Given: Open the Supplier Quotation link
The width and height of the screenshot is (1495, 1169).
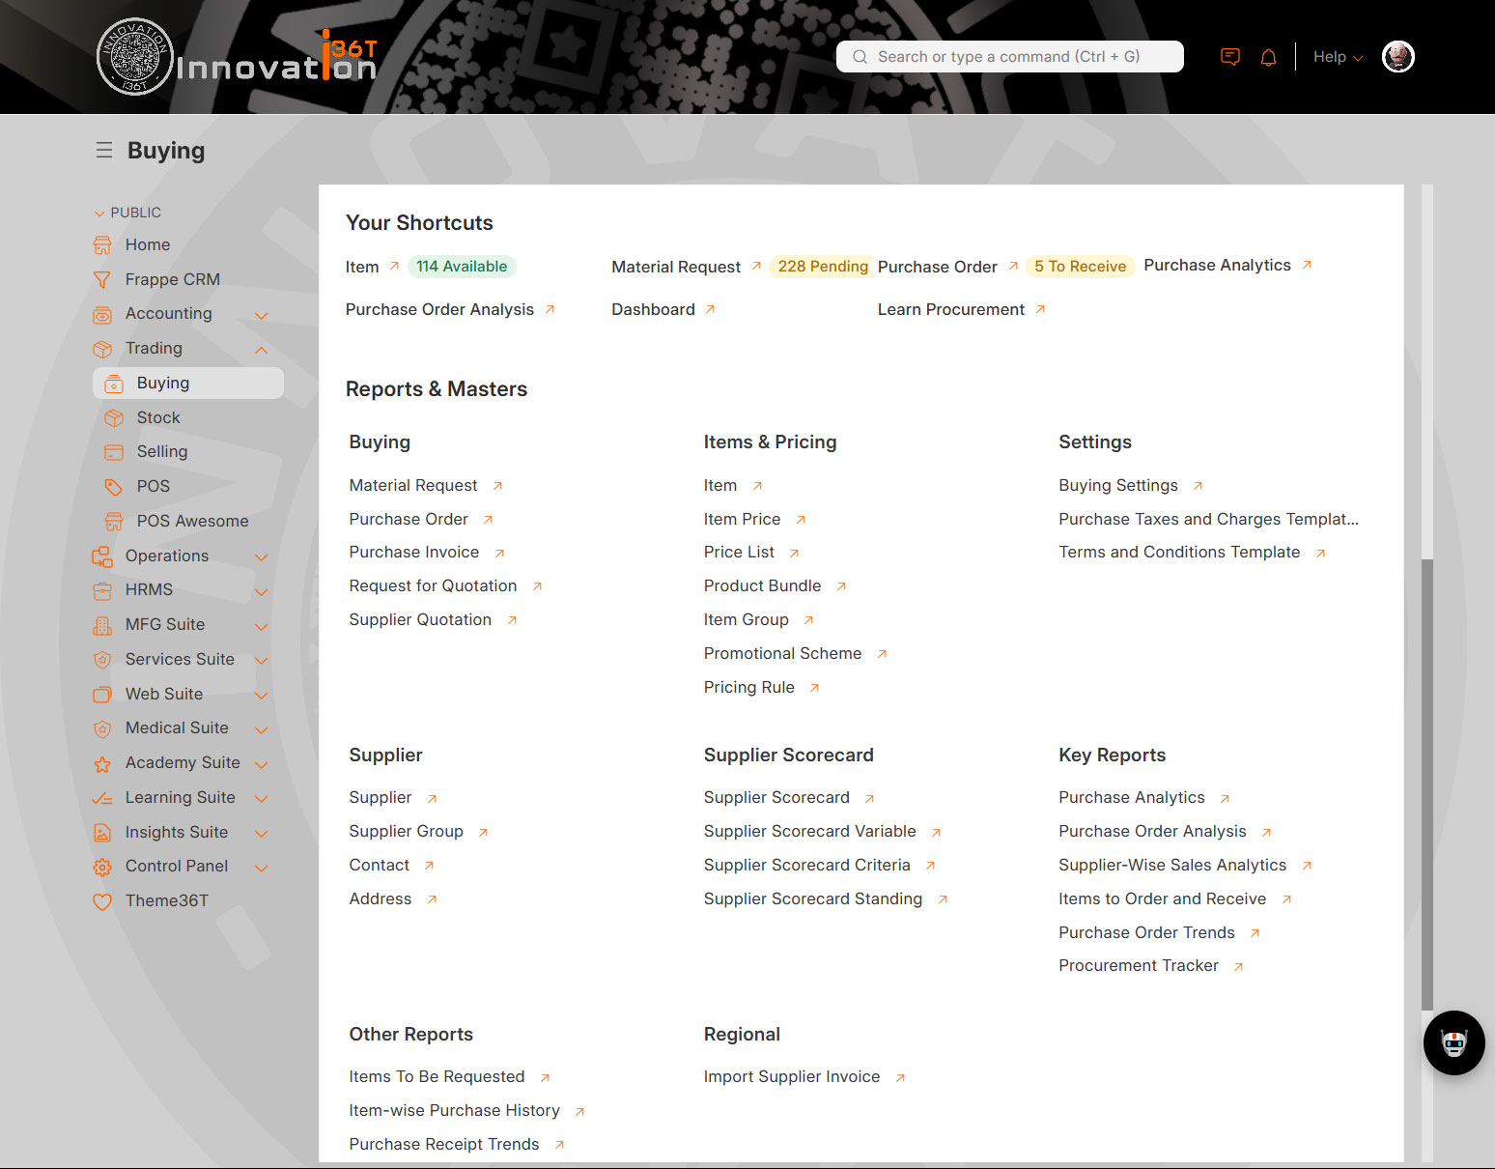Looking at the screenshot, I should pyautogui.click(x=420, y=619).
